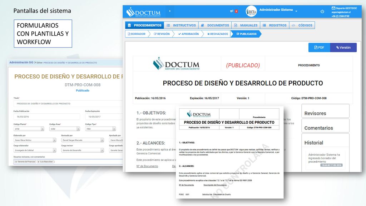Expand the Revisores side panel

[x=325, y=112]
